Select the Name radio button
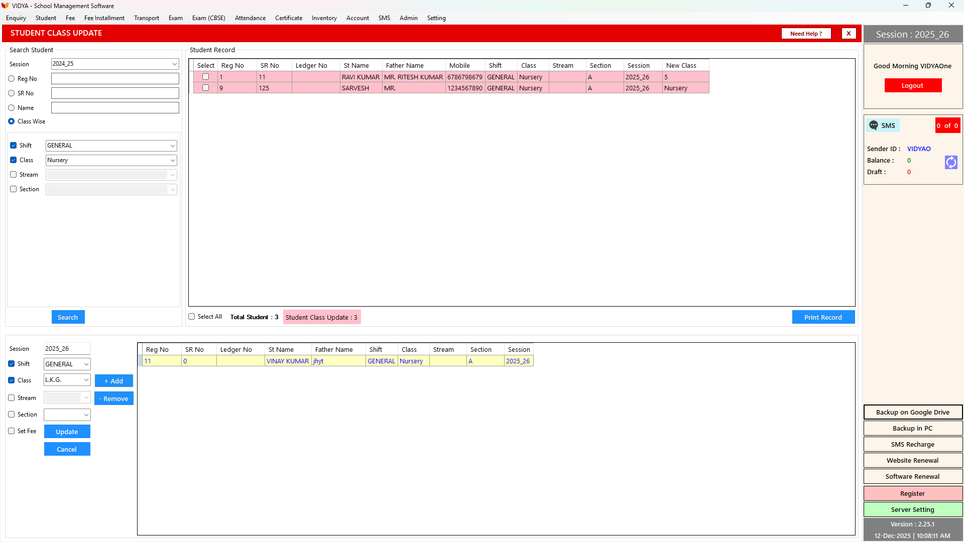964x542 pixels. (x=12, y=108)
